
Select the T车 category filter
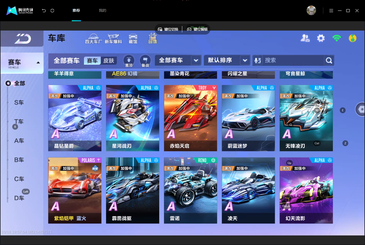point(19,122)
